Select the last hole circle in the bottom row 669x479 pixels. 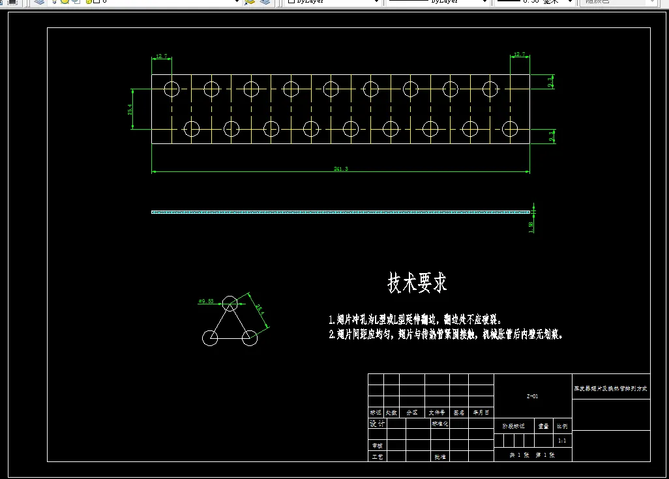pos(510,129)
